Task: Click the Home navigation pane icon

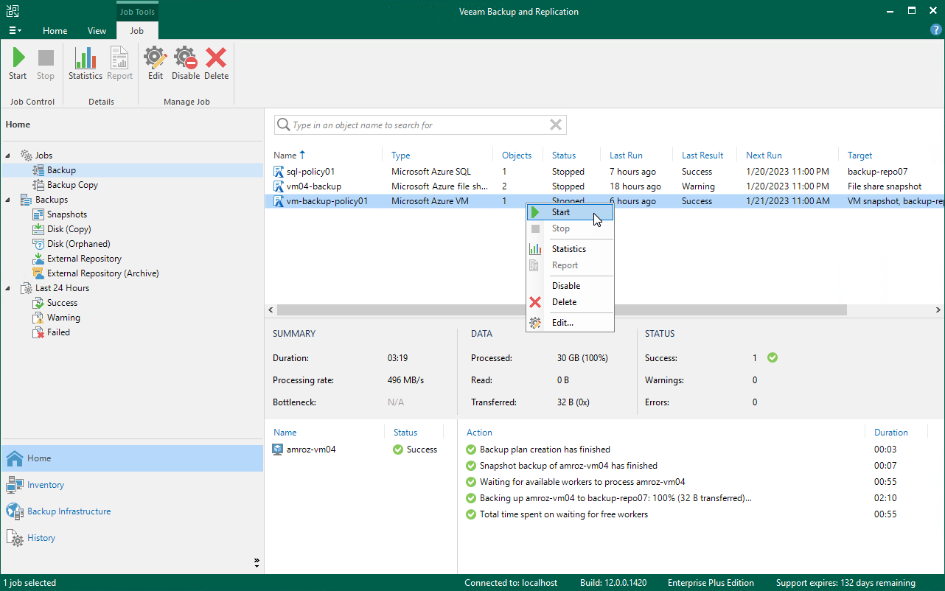Action: [x=15, y=458]
